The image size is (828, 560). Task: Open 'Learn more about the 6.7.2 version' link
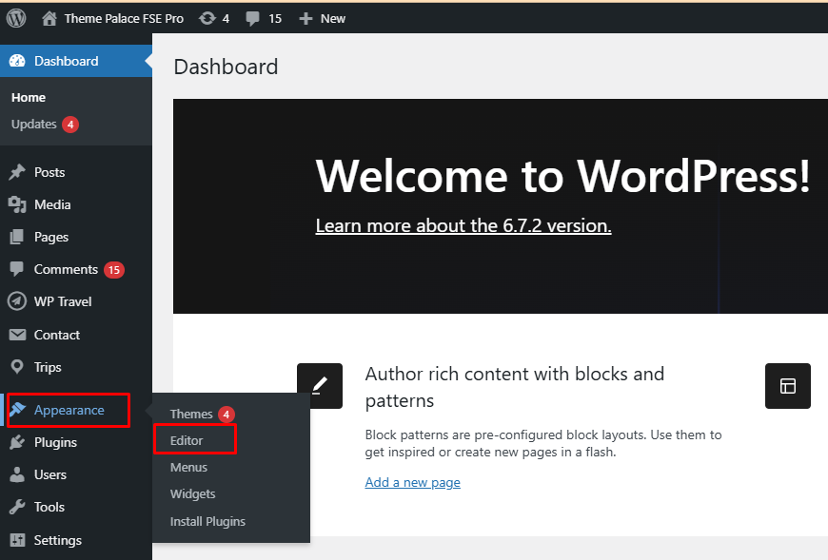pos(463,225)
